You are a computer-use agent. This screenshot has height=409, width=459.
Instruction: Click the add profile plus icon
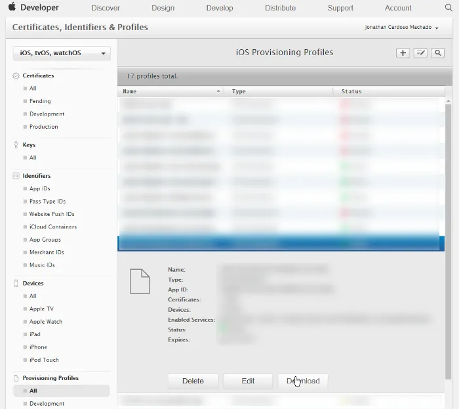(403, 53)
